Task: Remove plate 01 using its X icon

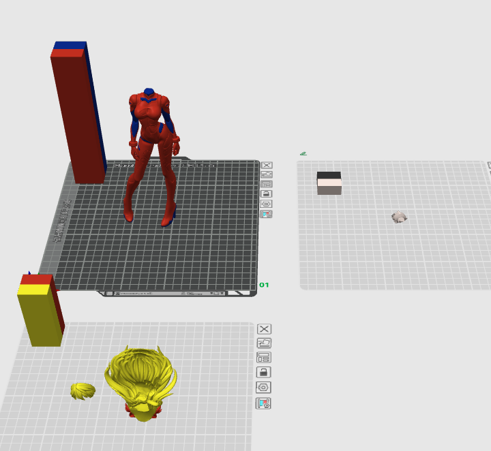Action: [267, 165]
